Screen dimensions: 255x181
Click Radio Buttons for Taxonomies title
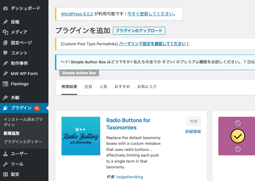coord(128,124)
